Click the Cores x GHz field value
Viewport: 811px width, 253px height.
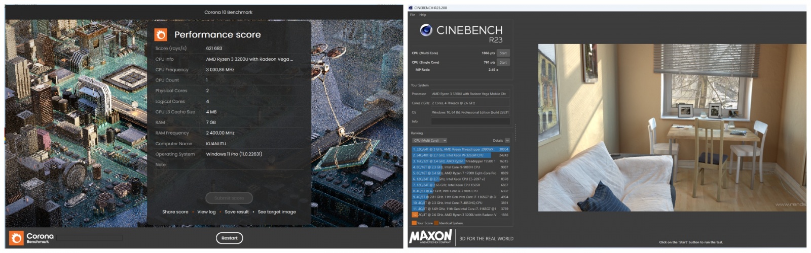(470, 103)
